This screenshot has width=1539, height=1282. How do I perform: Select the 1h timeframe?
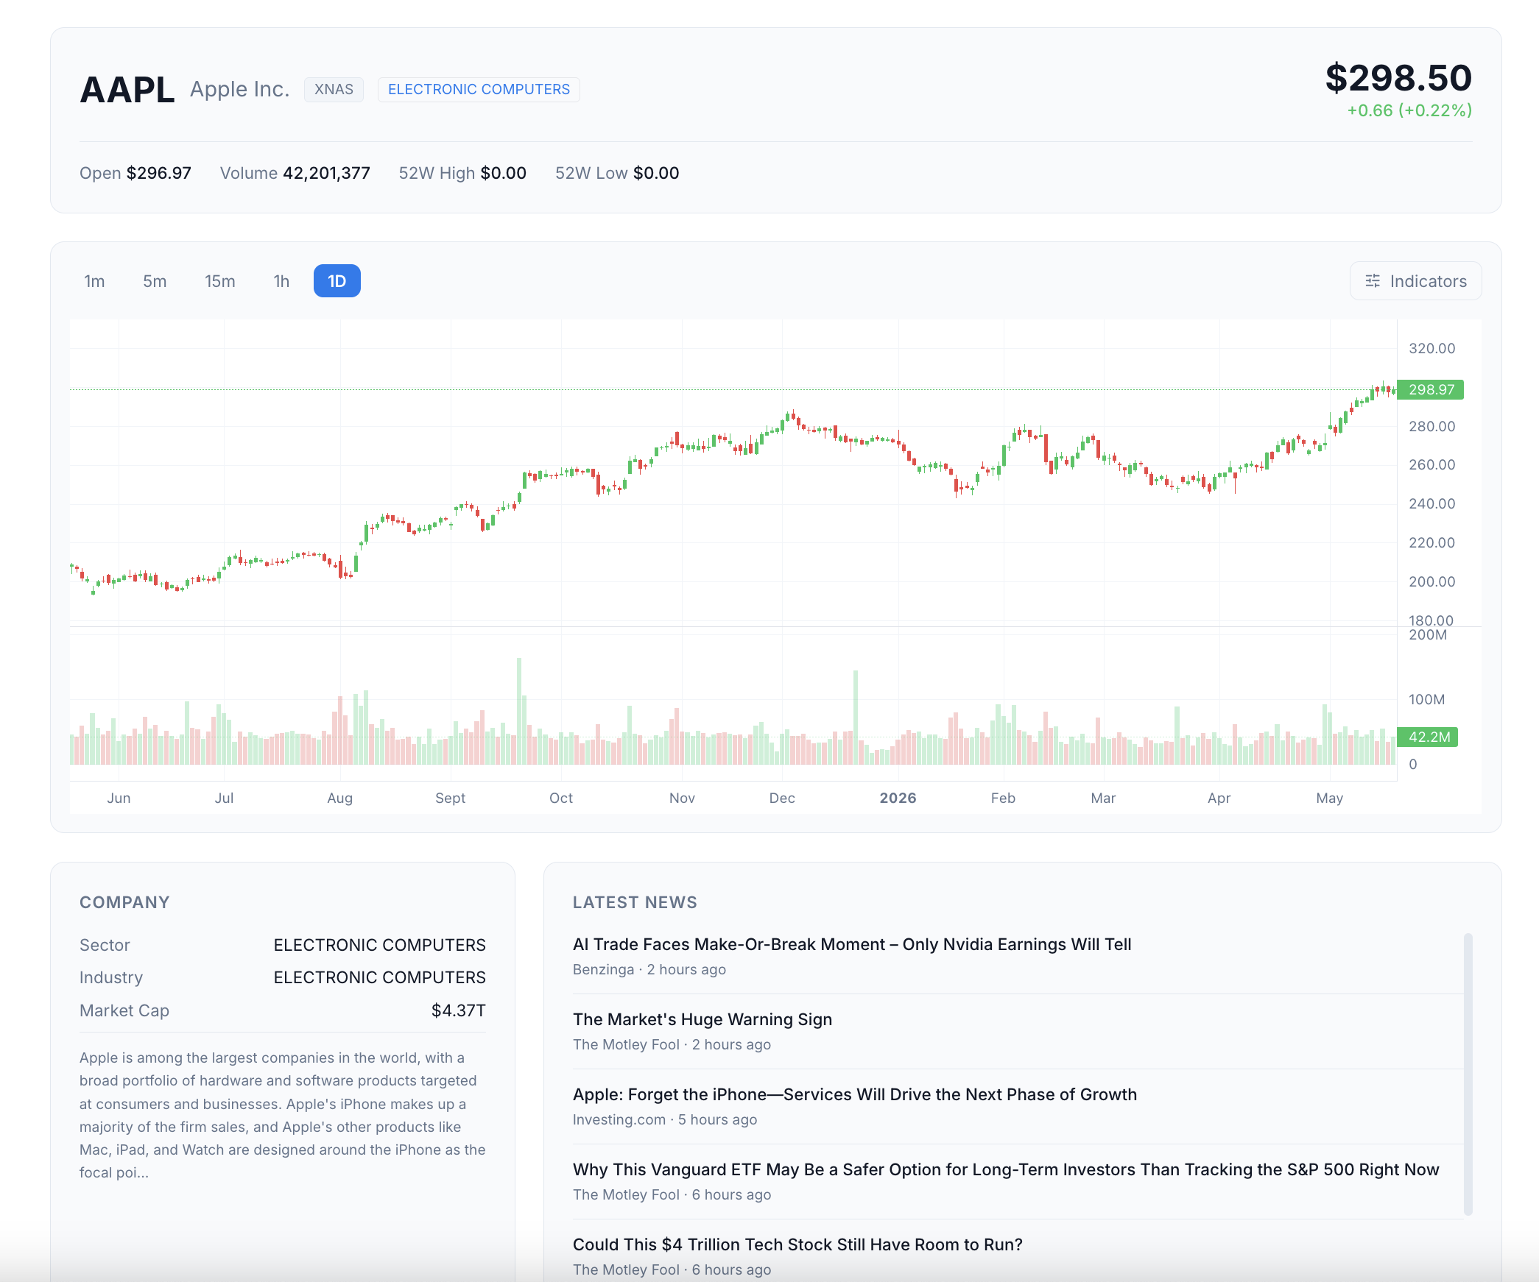click(x=281, y=281)
